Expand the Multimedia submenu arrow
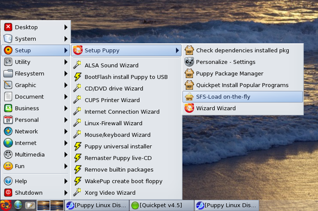Viewport: 318px width, 211px height. click(66, 155)
